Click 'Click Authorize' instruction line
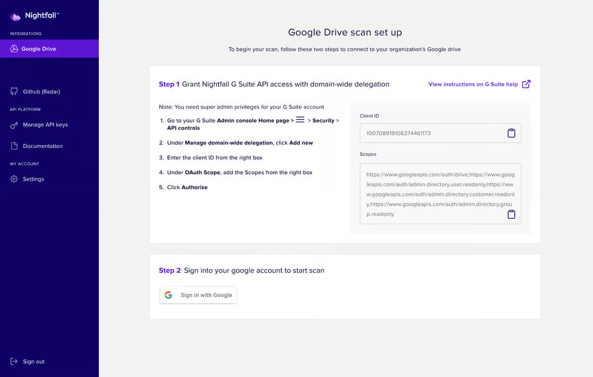593x377 pixels. pyautogui.click(x=187, y=188)
